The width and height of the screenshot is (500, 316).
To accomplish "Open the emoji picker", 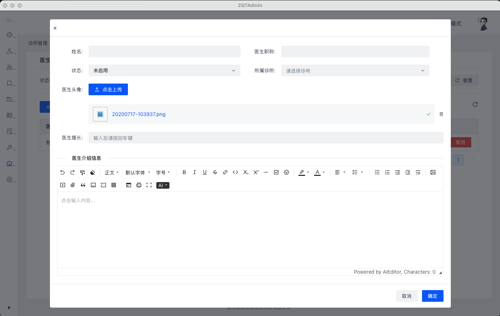I will coord(286,172).
